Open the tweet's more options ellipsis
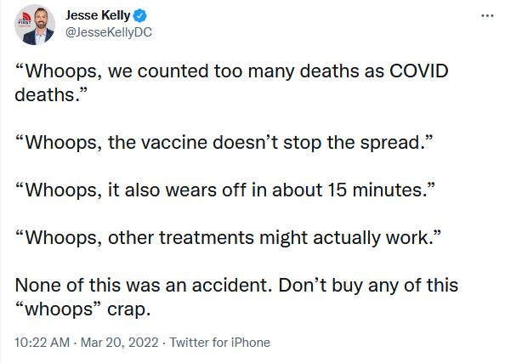This screenshot has width=505, height=363. coord(487,15)
